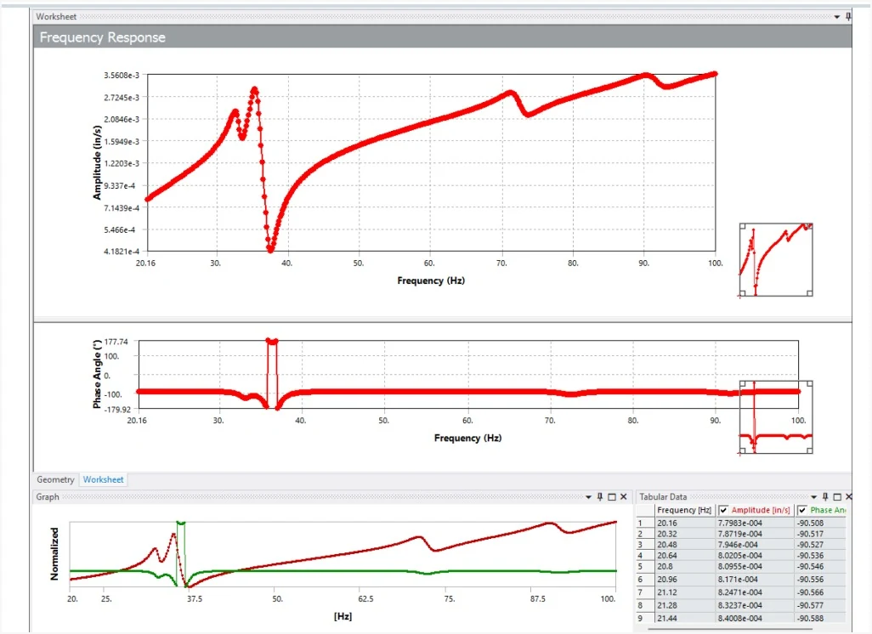
Task: Select amplitude cell 8.0955e-004
Action: 755,566
